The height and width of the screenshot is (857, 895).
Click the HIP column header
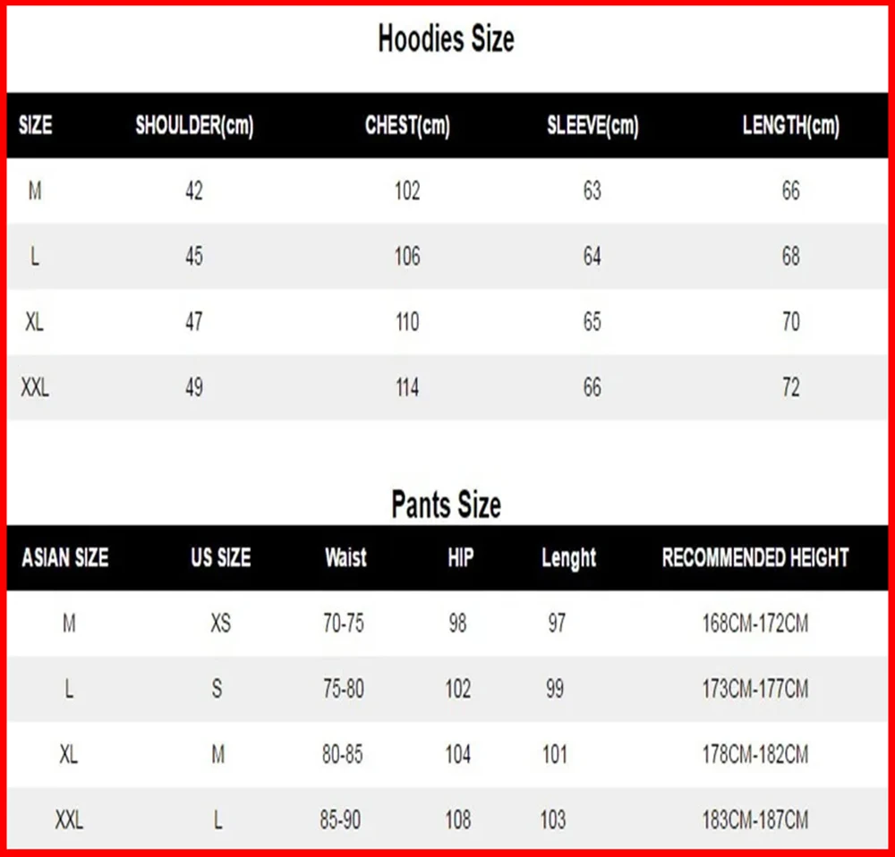pos(460,559)
